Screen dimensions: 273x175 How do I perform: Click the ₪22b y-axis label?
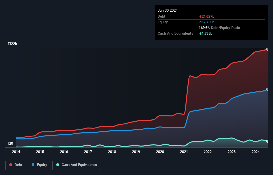click(12, 44)
